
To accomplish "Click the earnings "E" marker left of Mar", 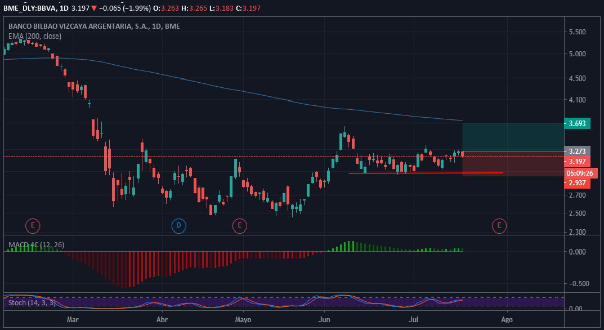I will [33, 226].
